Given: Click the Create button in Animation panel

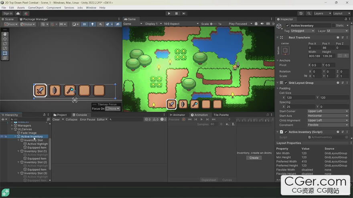Looking at the screenshot, I should click(254, 158).
